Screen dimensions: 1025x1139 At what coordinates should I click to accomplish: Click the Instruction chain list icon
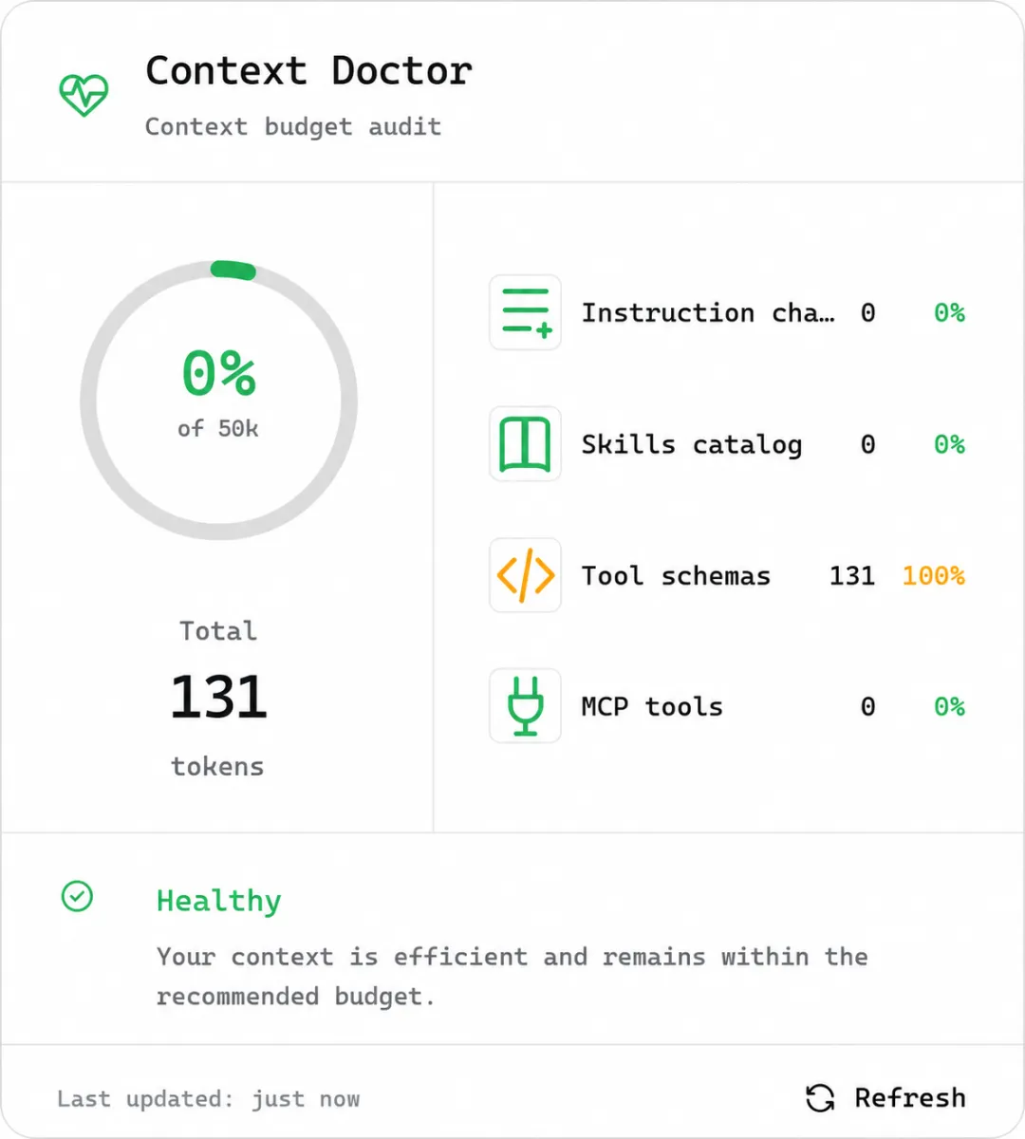point(525,312)
